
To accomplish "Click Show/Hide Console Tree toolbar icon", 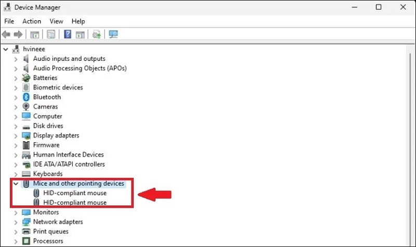I will (34, 34).
